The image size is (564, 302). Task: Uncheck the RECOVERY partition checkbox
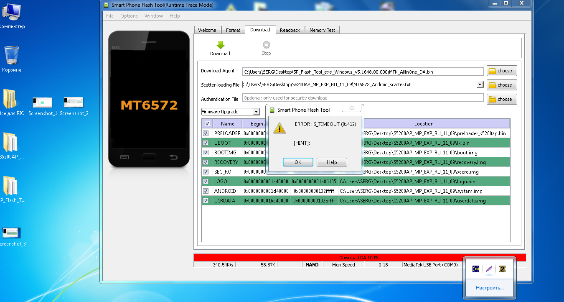click(206, 162)
